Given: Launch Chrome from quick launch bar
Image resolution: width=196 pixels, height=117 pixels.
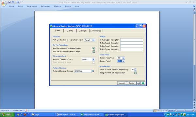Looking at the screenshot, I should (x=18, y=114).
